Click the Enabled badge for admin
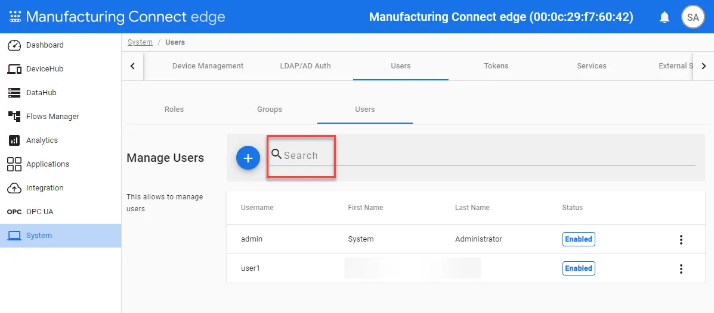 point(579,239)
